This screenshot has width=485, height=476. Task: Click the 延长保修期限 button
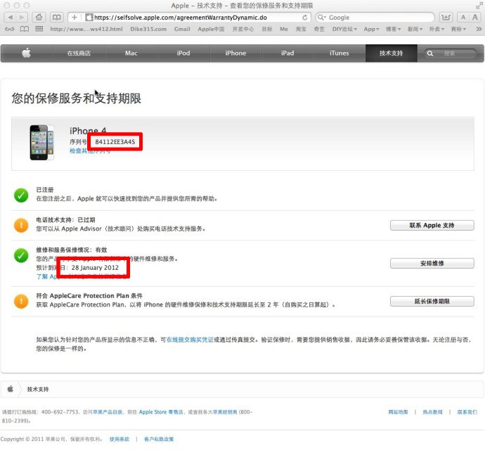click(432, 301)
